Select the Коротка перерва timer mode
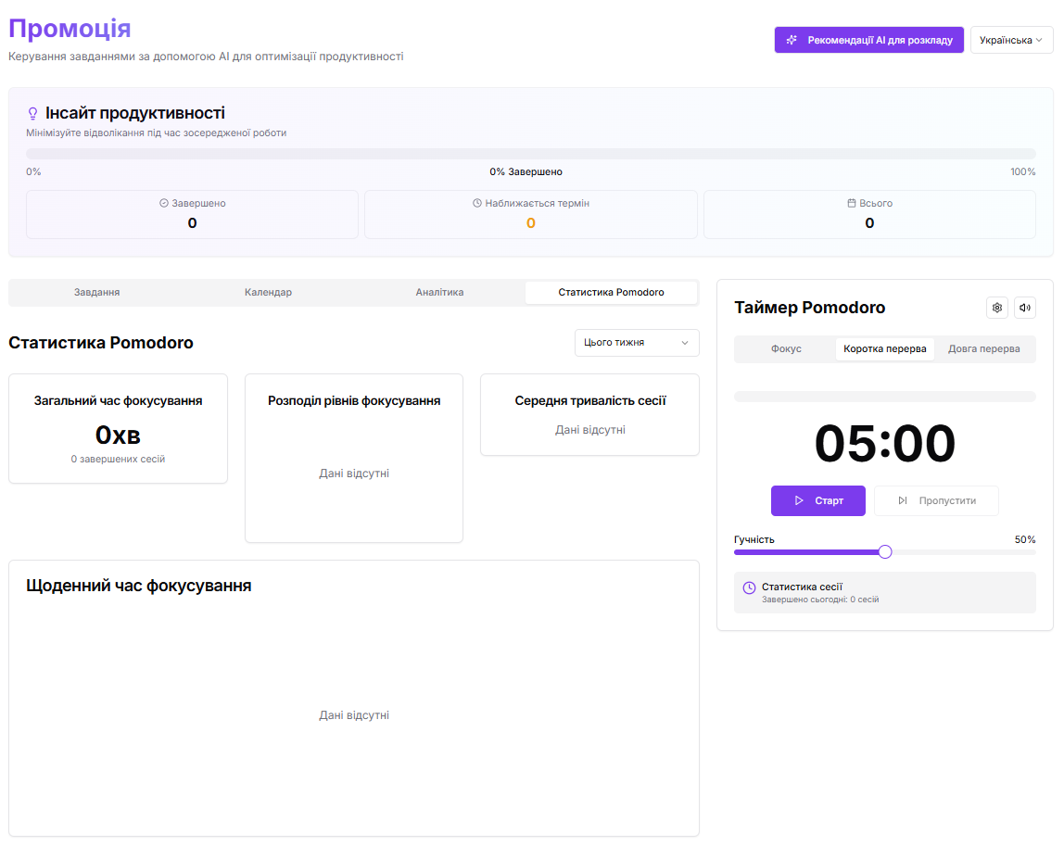 884,349
